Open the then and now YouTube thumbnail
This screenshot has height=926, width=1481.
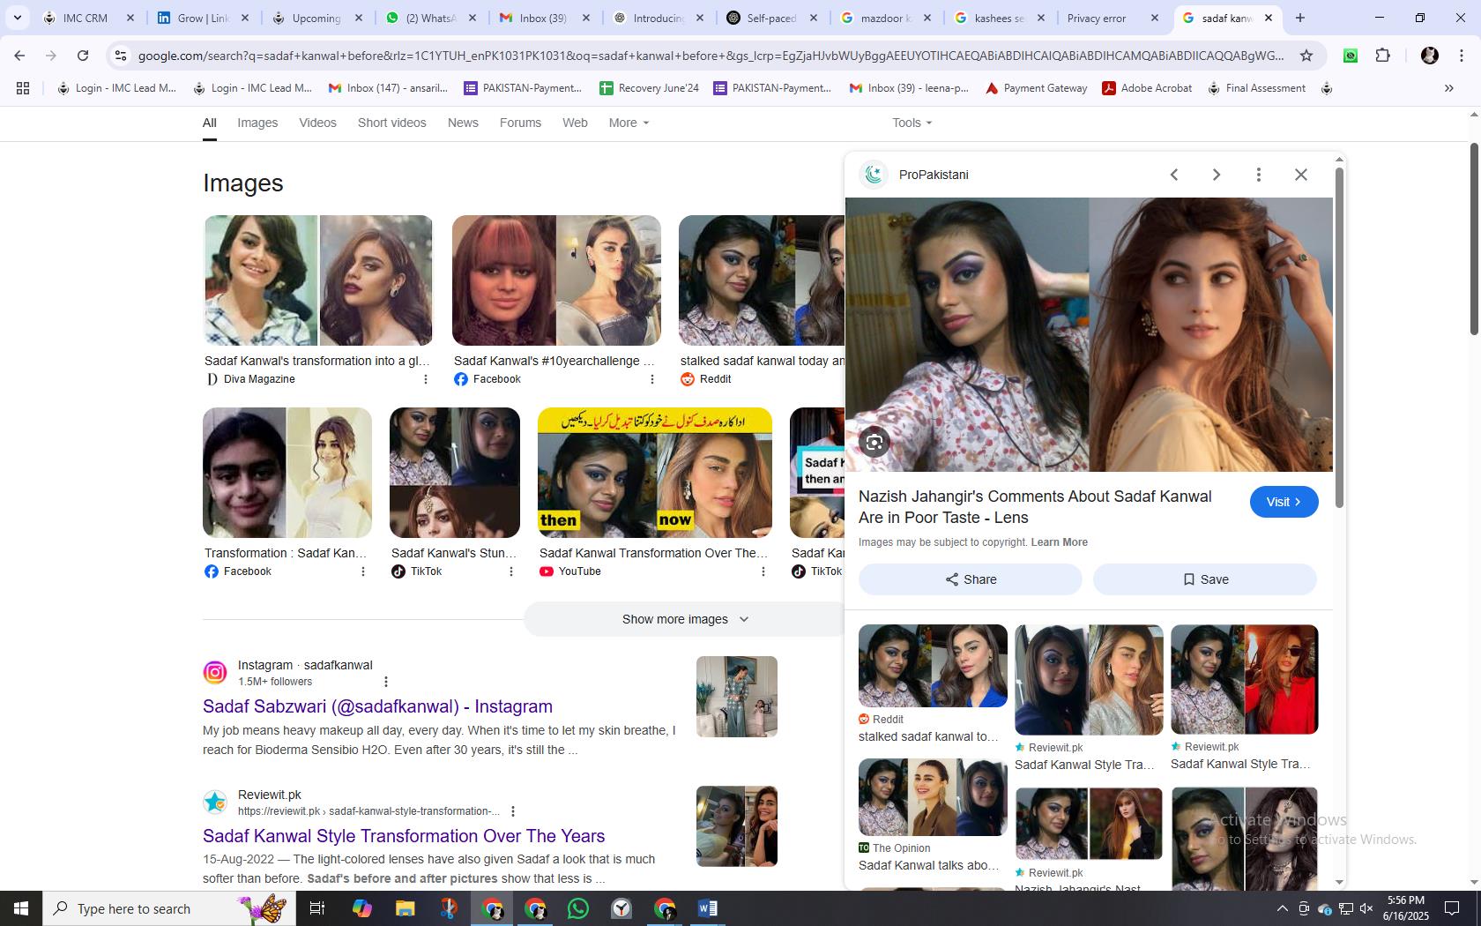[x=655, y=473]
